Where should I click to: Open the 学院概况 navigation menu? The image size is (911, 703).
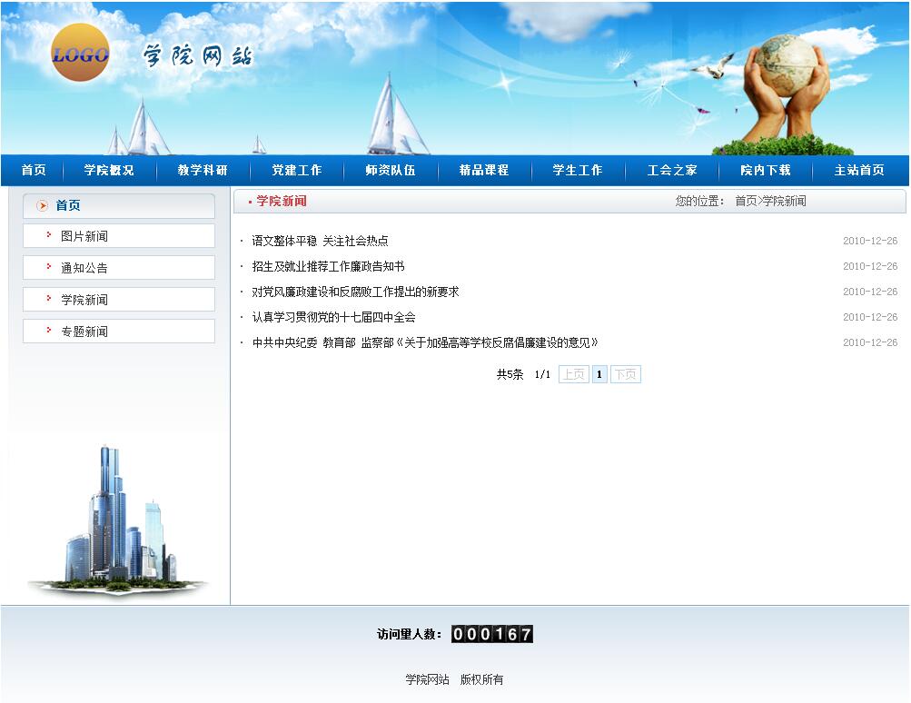[109, 170]
